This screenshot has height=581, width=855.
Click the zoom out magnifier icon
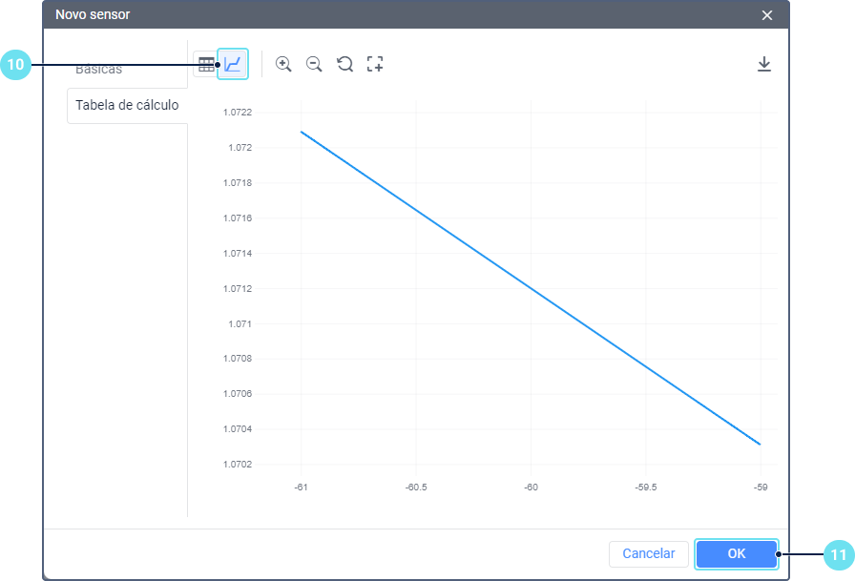(314, 64)
